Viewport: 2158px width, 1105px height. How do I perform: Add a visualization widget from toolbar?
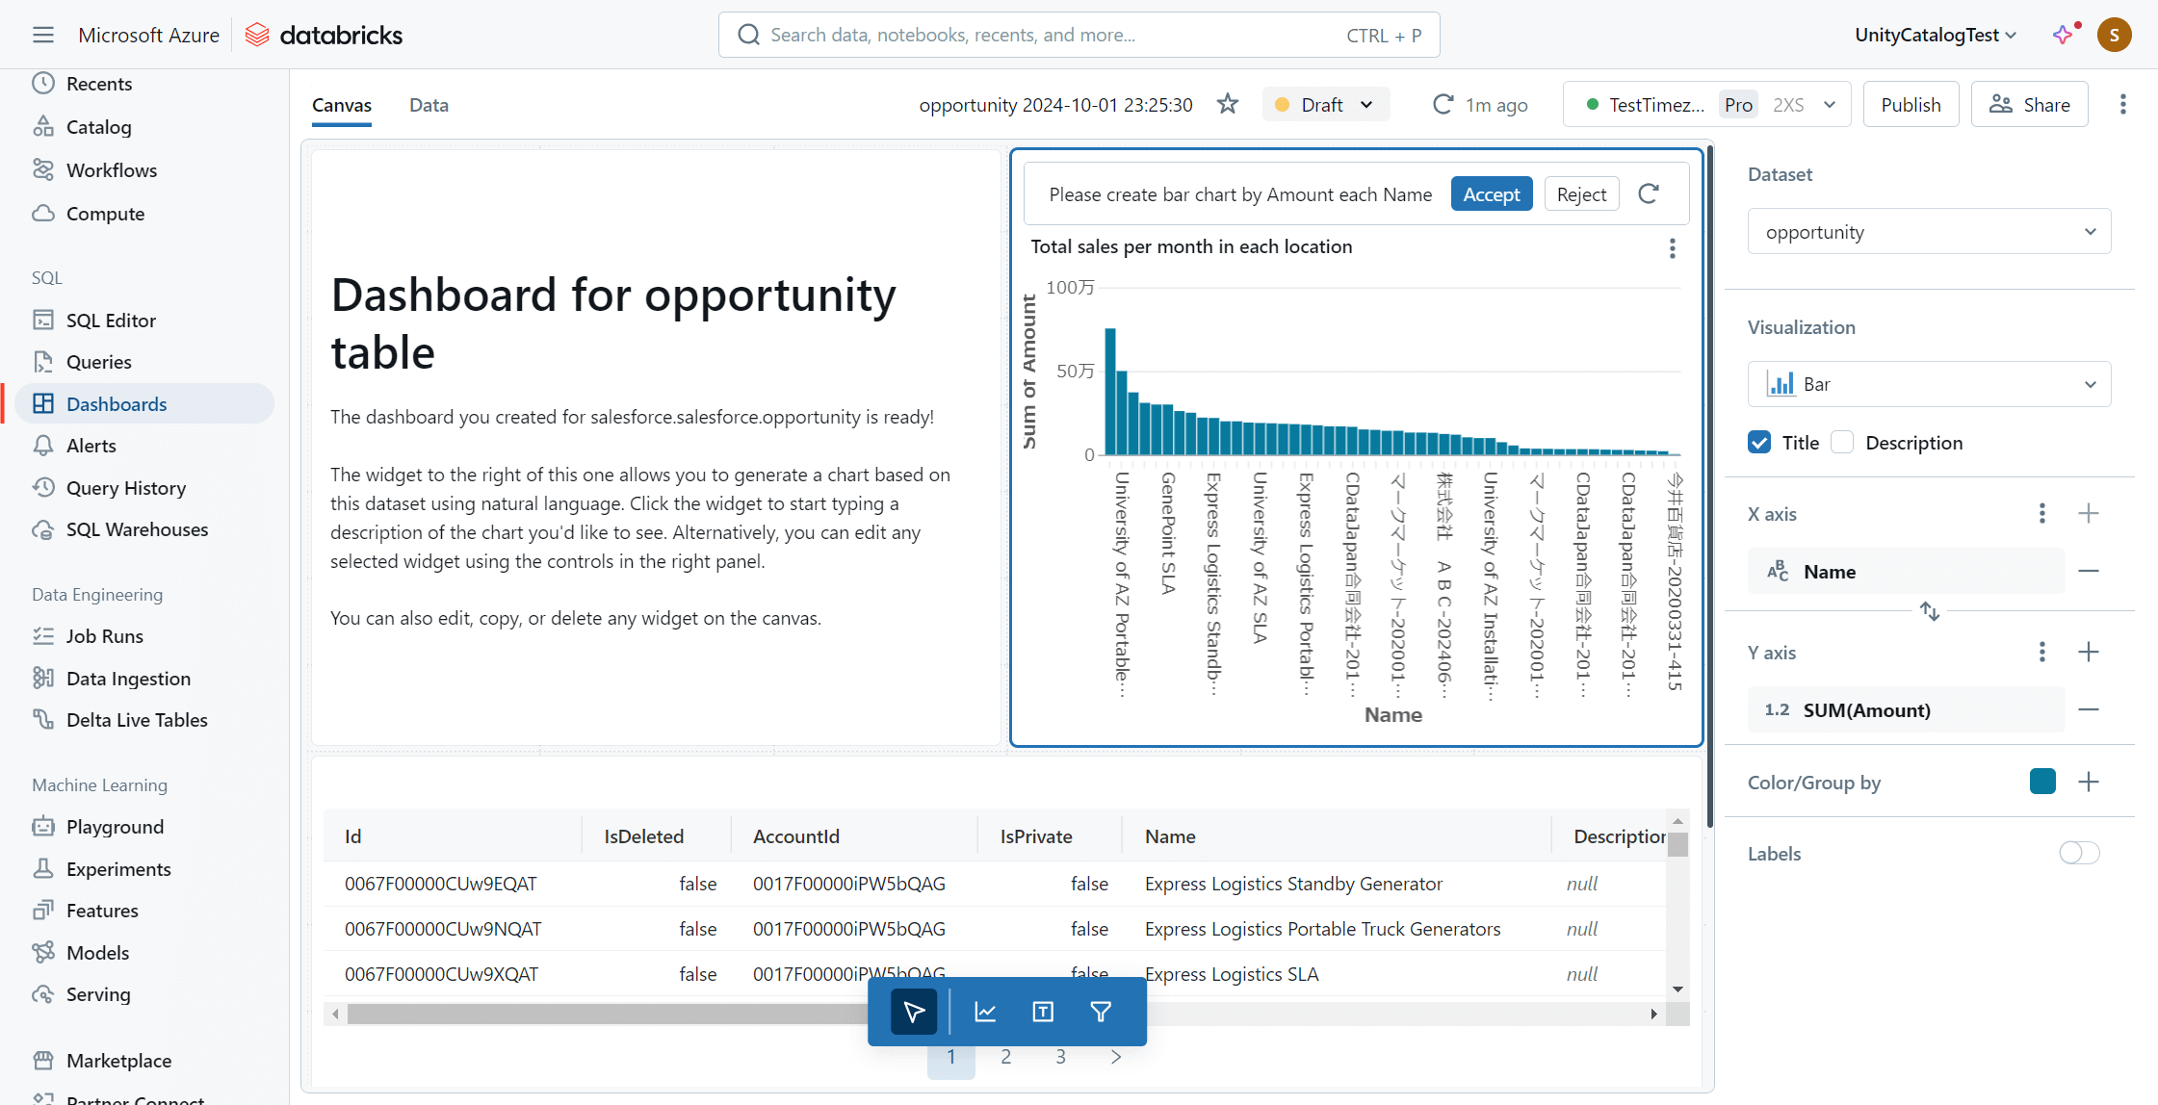point(985,1012)
